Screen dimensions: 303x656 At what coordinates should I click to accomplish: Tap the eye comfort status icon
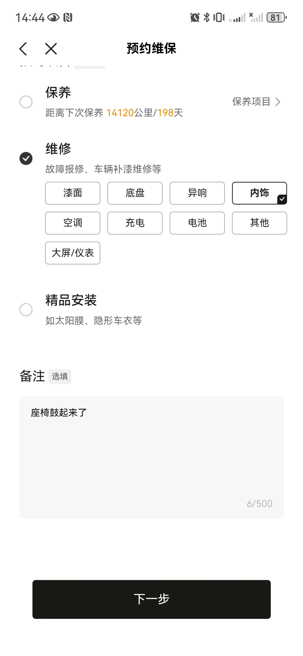coord(53,18)
